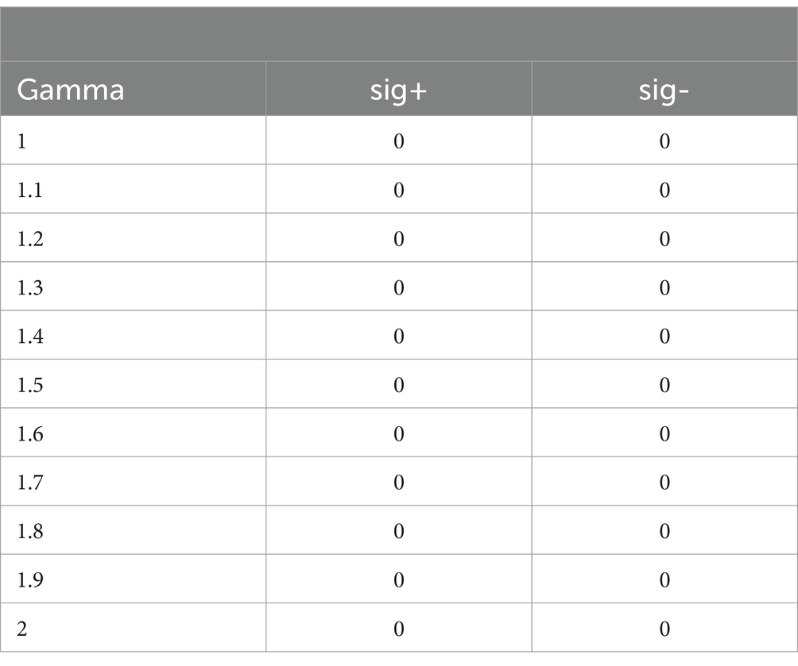
Task: Select the Gamma 1.8 cell
Action: point(29,531)
